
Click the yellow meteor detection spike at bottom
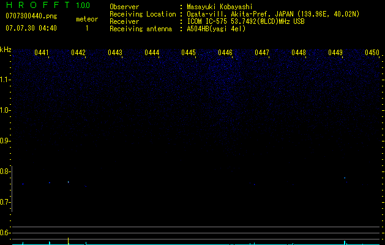pyautogui.click(x=69, y=241)
